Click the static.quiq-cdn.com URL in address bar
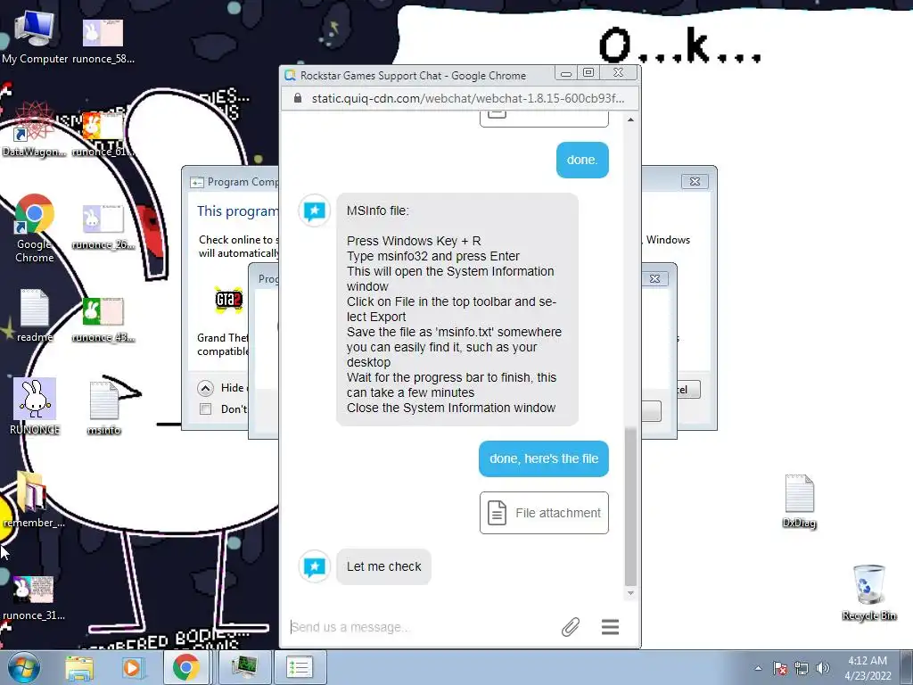Viewport: 913px width, 685px height. 467,98
